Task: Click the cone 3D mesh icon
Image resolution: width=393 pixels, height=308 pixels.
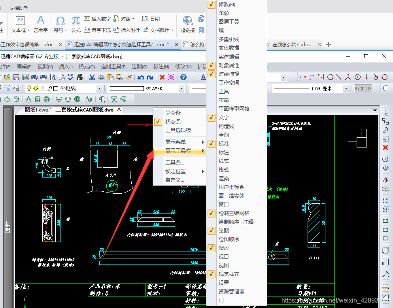Action: click(x=28, y=99)
